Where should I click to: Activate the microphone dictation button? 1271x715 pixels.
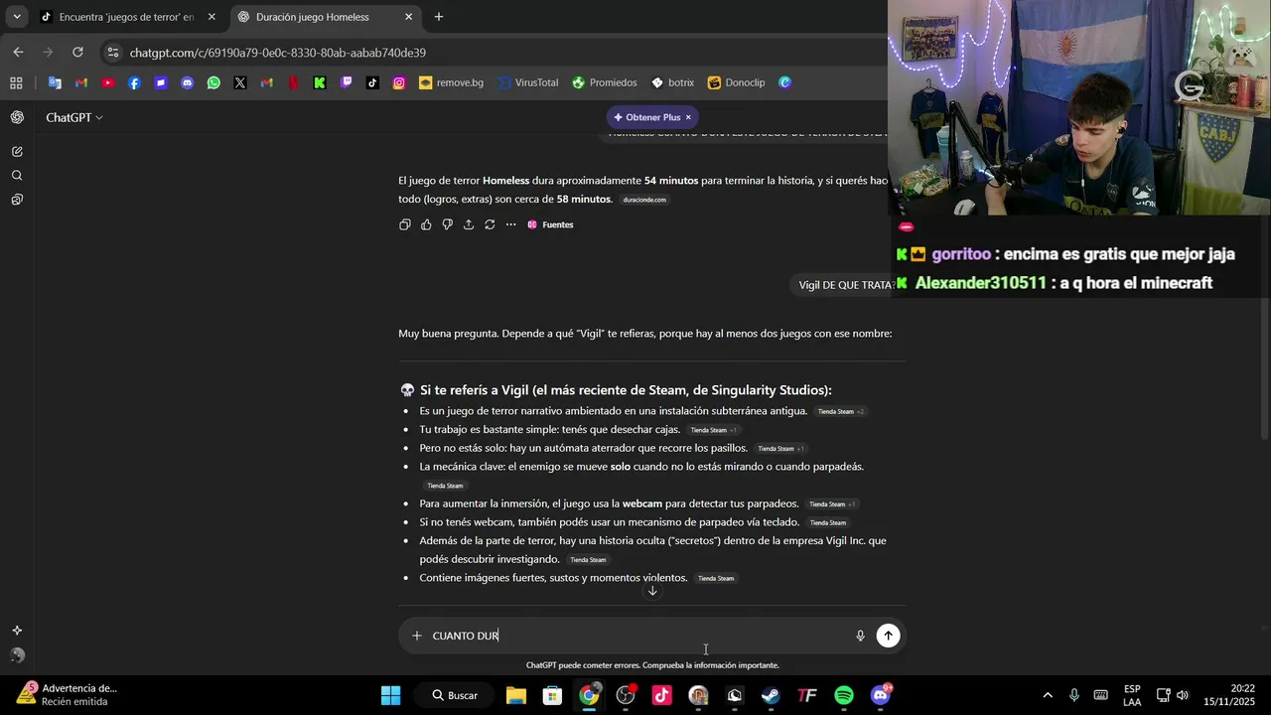pyautogui.click(x=860, y=636)
